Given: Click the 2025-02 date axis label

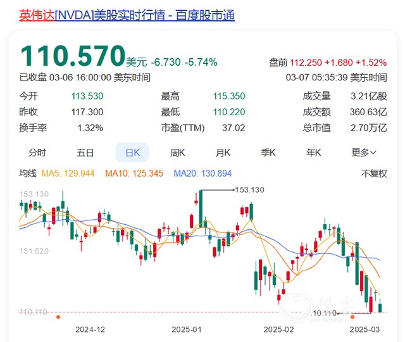Looking at the screenshot, I should point(278,329).
